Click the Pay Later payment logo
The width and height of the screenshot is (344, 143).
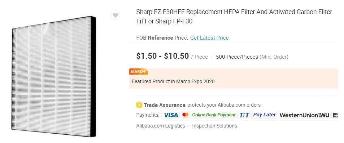coord(264,115)
